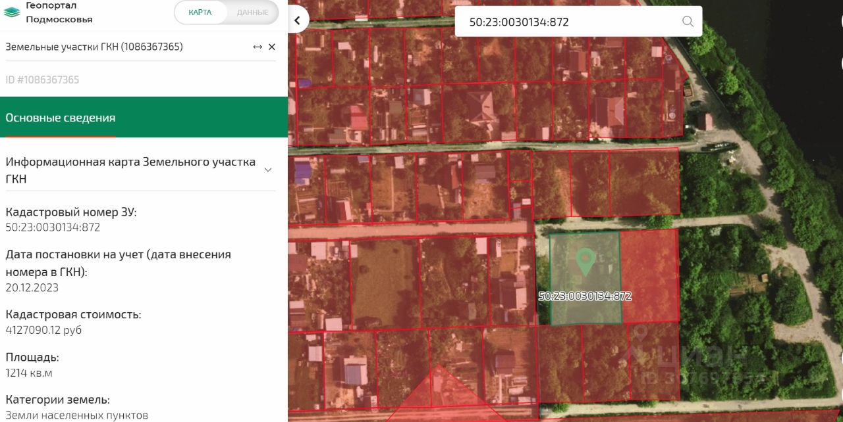Select the ID #1086367365 text
843x422 pixels.
pyautogui.click(x=42, y=80)
